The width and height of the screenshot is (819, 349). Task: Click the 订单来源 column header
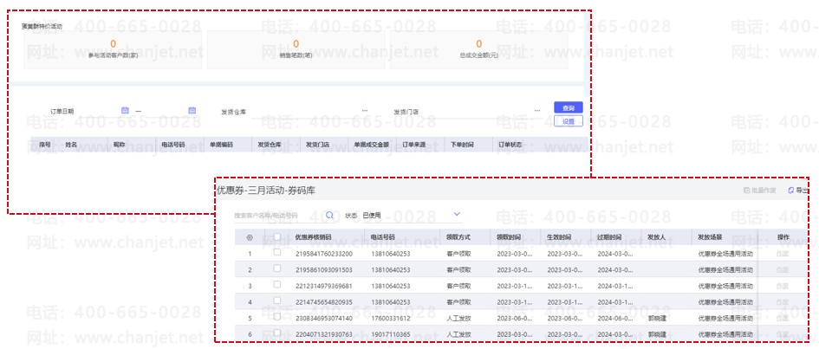click(414, 145)
